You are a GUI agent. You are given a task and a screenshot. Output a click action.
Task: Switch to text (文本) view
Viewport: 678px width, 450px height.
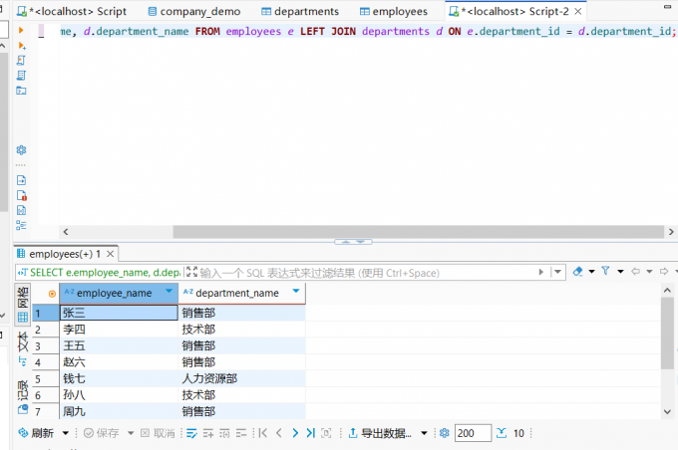(x=23, y=348)
